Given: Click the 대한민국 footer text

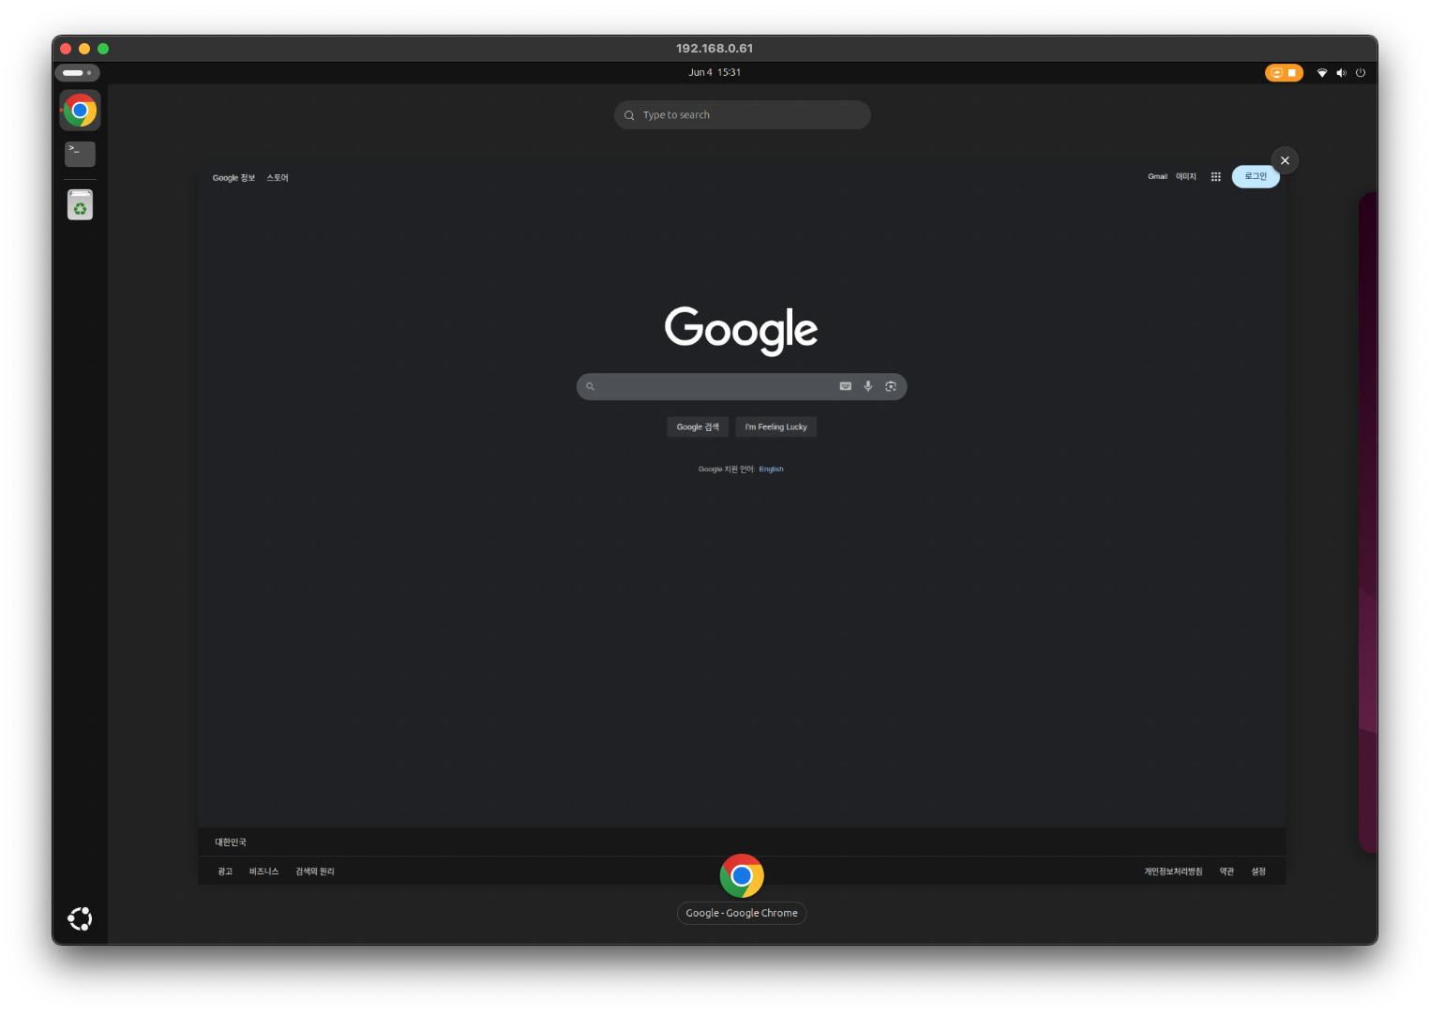Looking at the screenshot, I should point(231,842).
